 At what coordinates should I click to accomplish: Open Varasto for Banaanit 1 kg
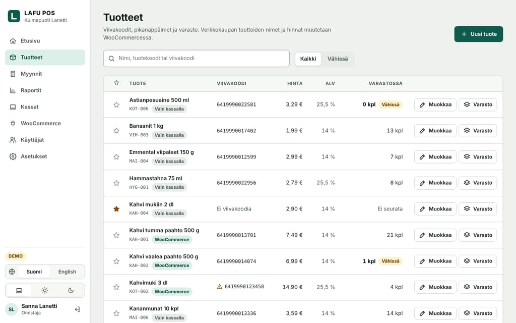pyautogui.click(x=478, y=131)
